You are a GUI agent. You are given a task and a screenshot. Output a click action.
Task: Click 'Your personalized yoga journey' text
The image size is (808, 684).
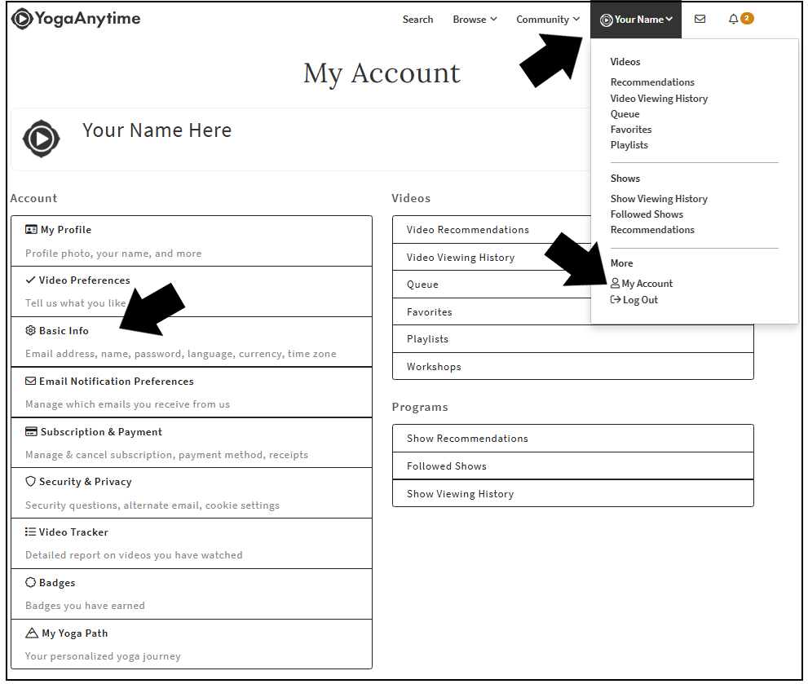pyautogui.click(x=103, y=656)
